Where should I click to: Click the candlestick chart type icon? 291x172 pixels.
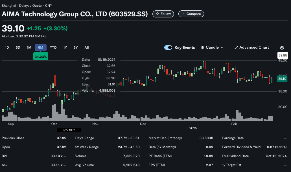pyautogui.click(x=203, y=47)
